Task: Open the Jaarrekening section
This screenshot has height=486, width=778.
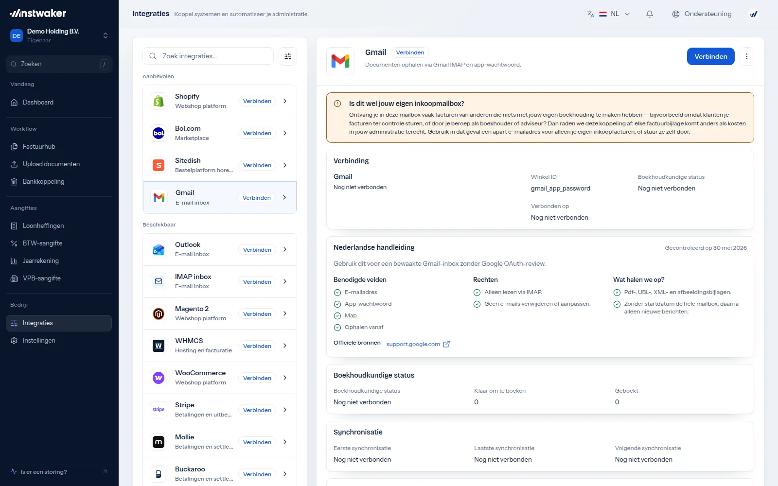Action: click(59, 261)
